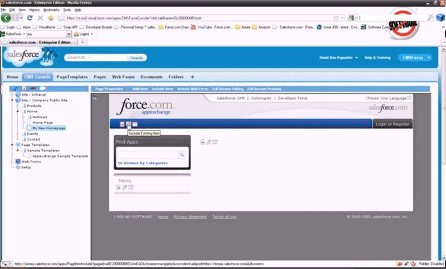Toggle the eye icon beside the page preview
The width and height of the screenshot is (446, 269).
[95, 98]
